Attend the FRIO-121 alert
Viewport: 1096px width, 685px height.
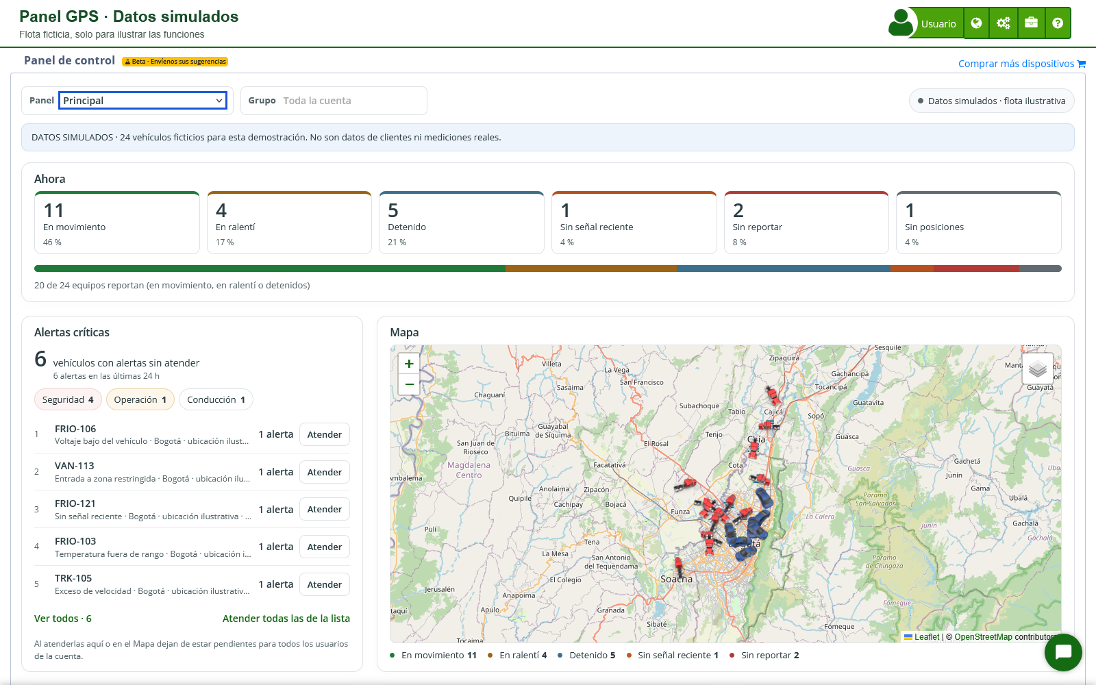(x=325, y=509)
